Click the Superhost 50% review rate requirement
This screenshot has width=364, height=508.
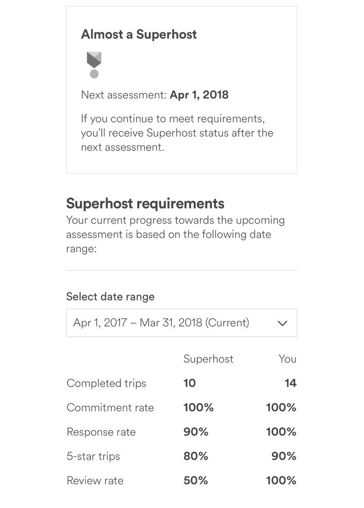[196, 481]
